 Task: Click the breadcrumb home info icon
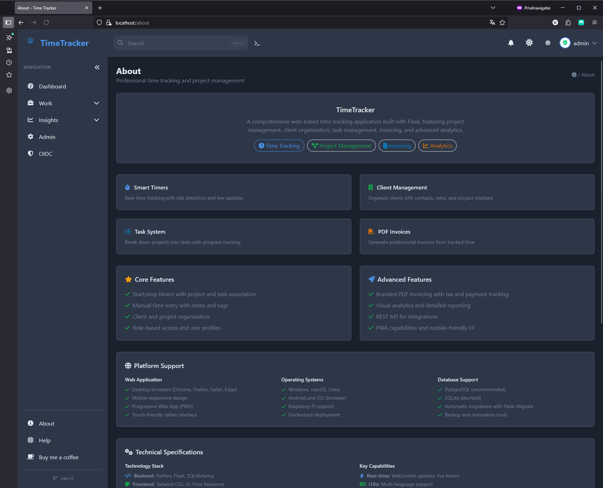[574, 75]
